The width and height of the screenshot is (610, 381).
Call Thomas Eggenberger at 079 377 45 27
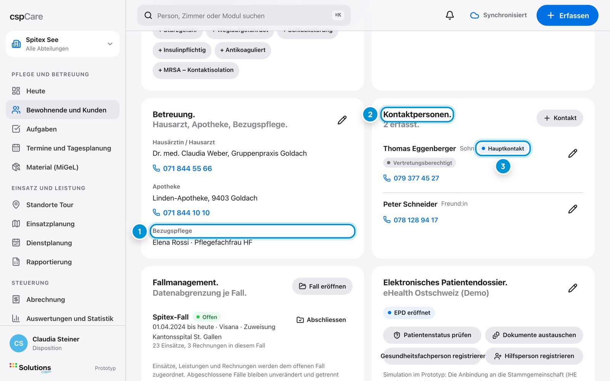tap(411, 178)
